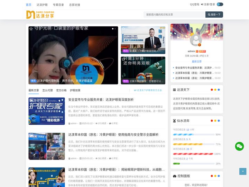
Task: Click this month progress bar at 100%
Action: point(194,154)
